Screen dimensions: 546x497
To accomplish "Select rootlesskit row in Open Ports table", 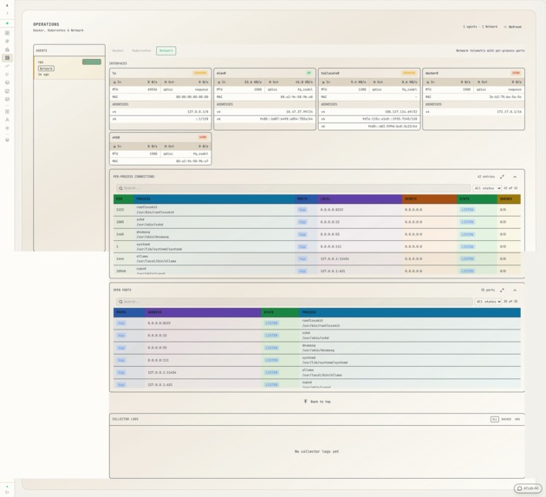I will point(317,324).
